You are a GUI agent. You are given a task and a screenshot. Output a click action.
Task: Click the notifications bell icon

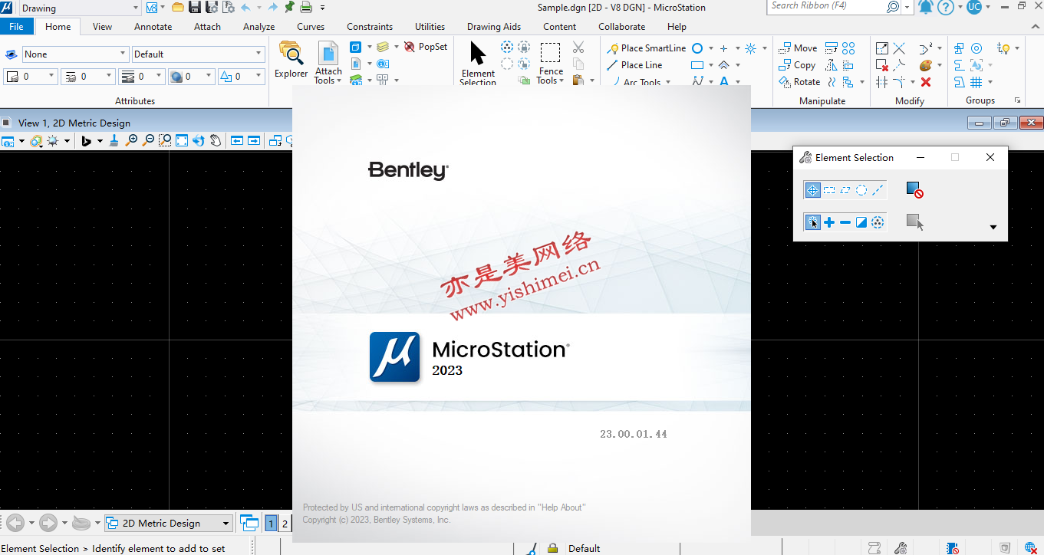pyautogui.click(x=926, y=8)
